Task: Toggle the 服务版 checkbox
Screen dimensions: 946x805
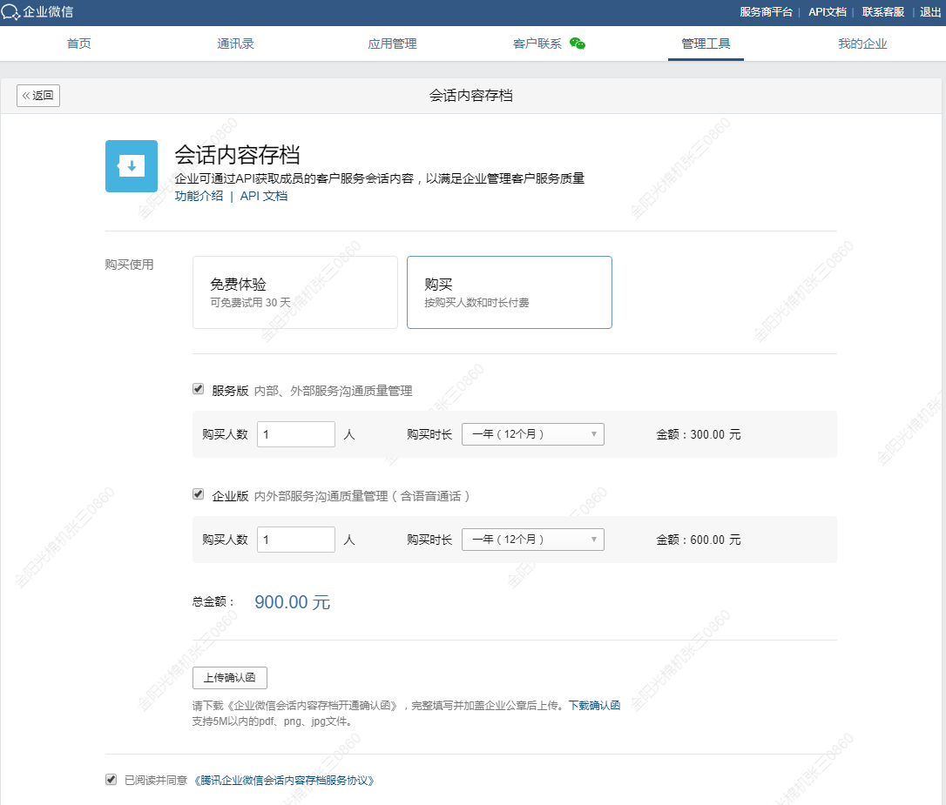Action: 198,389
